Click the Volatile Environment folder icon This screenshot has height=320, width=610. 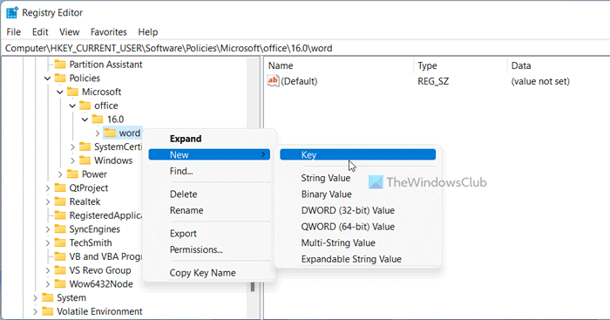47,311
